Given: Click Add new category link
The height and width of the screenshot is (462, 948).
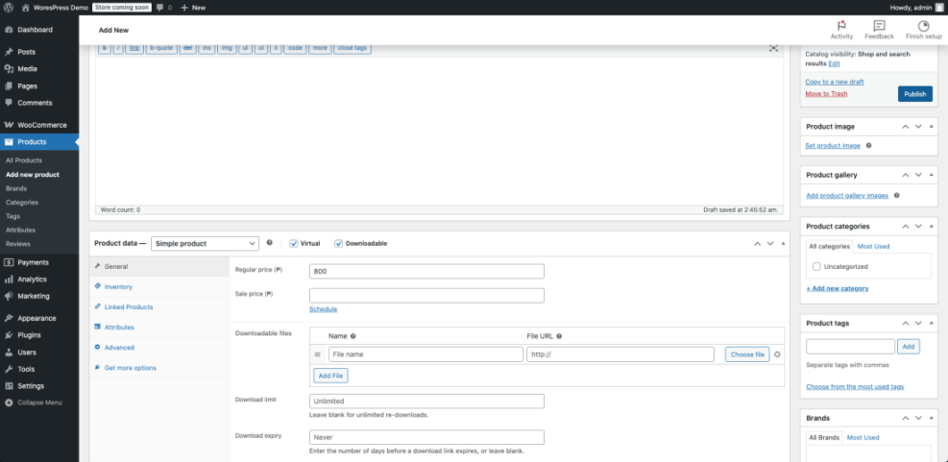Looking at the screenshot, I should coord(838,288).
